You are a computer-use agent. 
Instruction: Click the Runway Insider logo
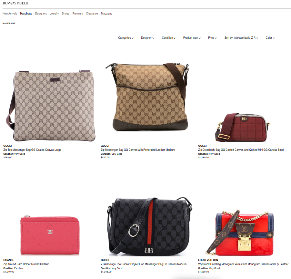click(x=15, y=3)
